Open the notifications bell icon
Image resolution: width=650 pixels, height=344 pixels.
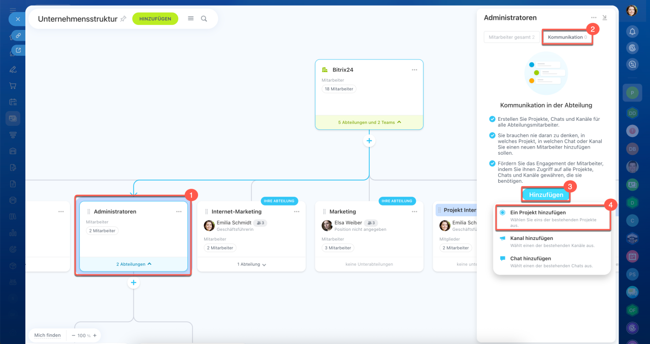click(632, 31)
